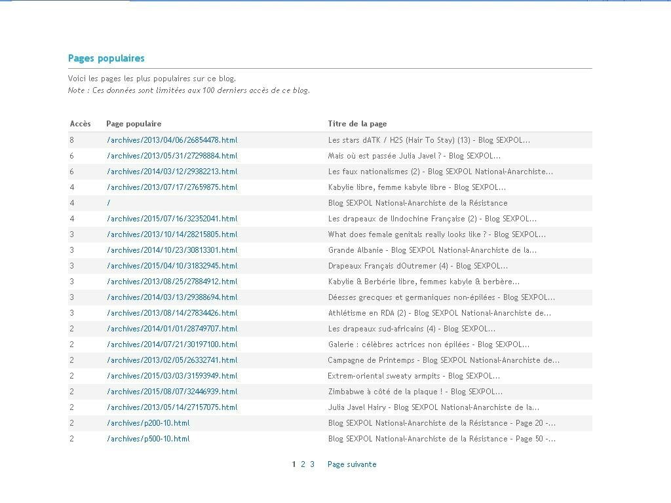
Task: Open link /archives/2014/03/12/29382213.html
Action: pyautogui.click(x=172, y=172)
